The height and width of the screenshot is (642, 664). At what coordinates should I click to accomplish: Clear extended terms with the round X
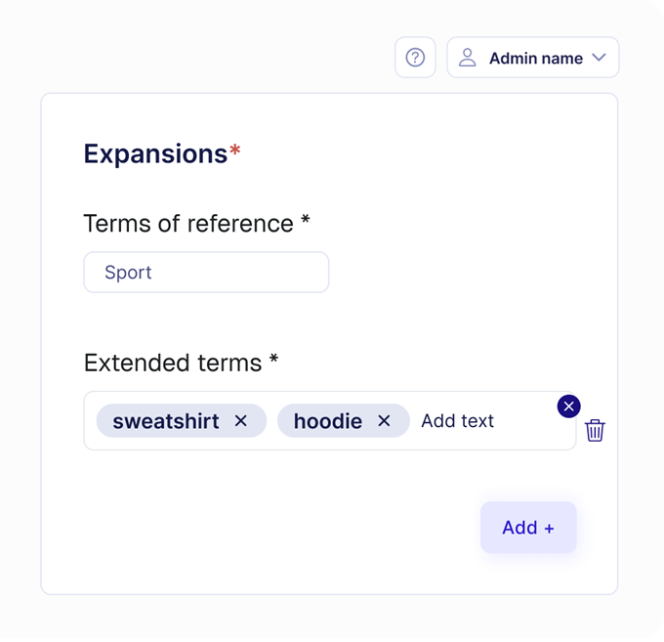[568, 406]
